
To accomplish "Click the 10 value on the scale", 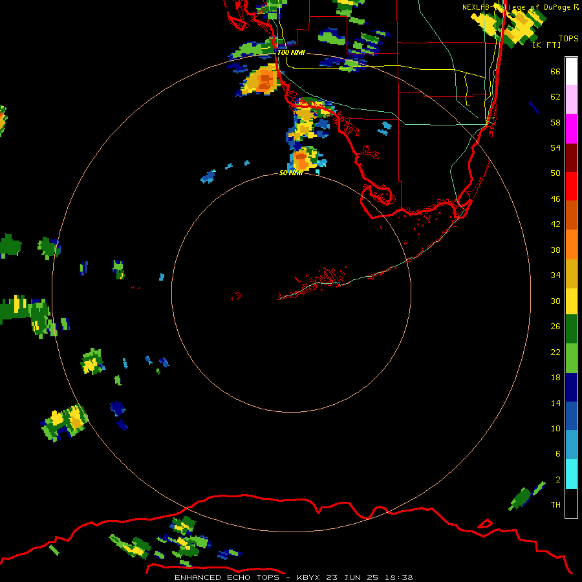I will point(555,428).
